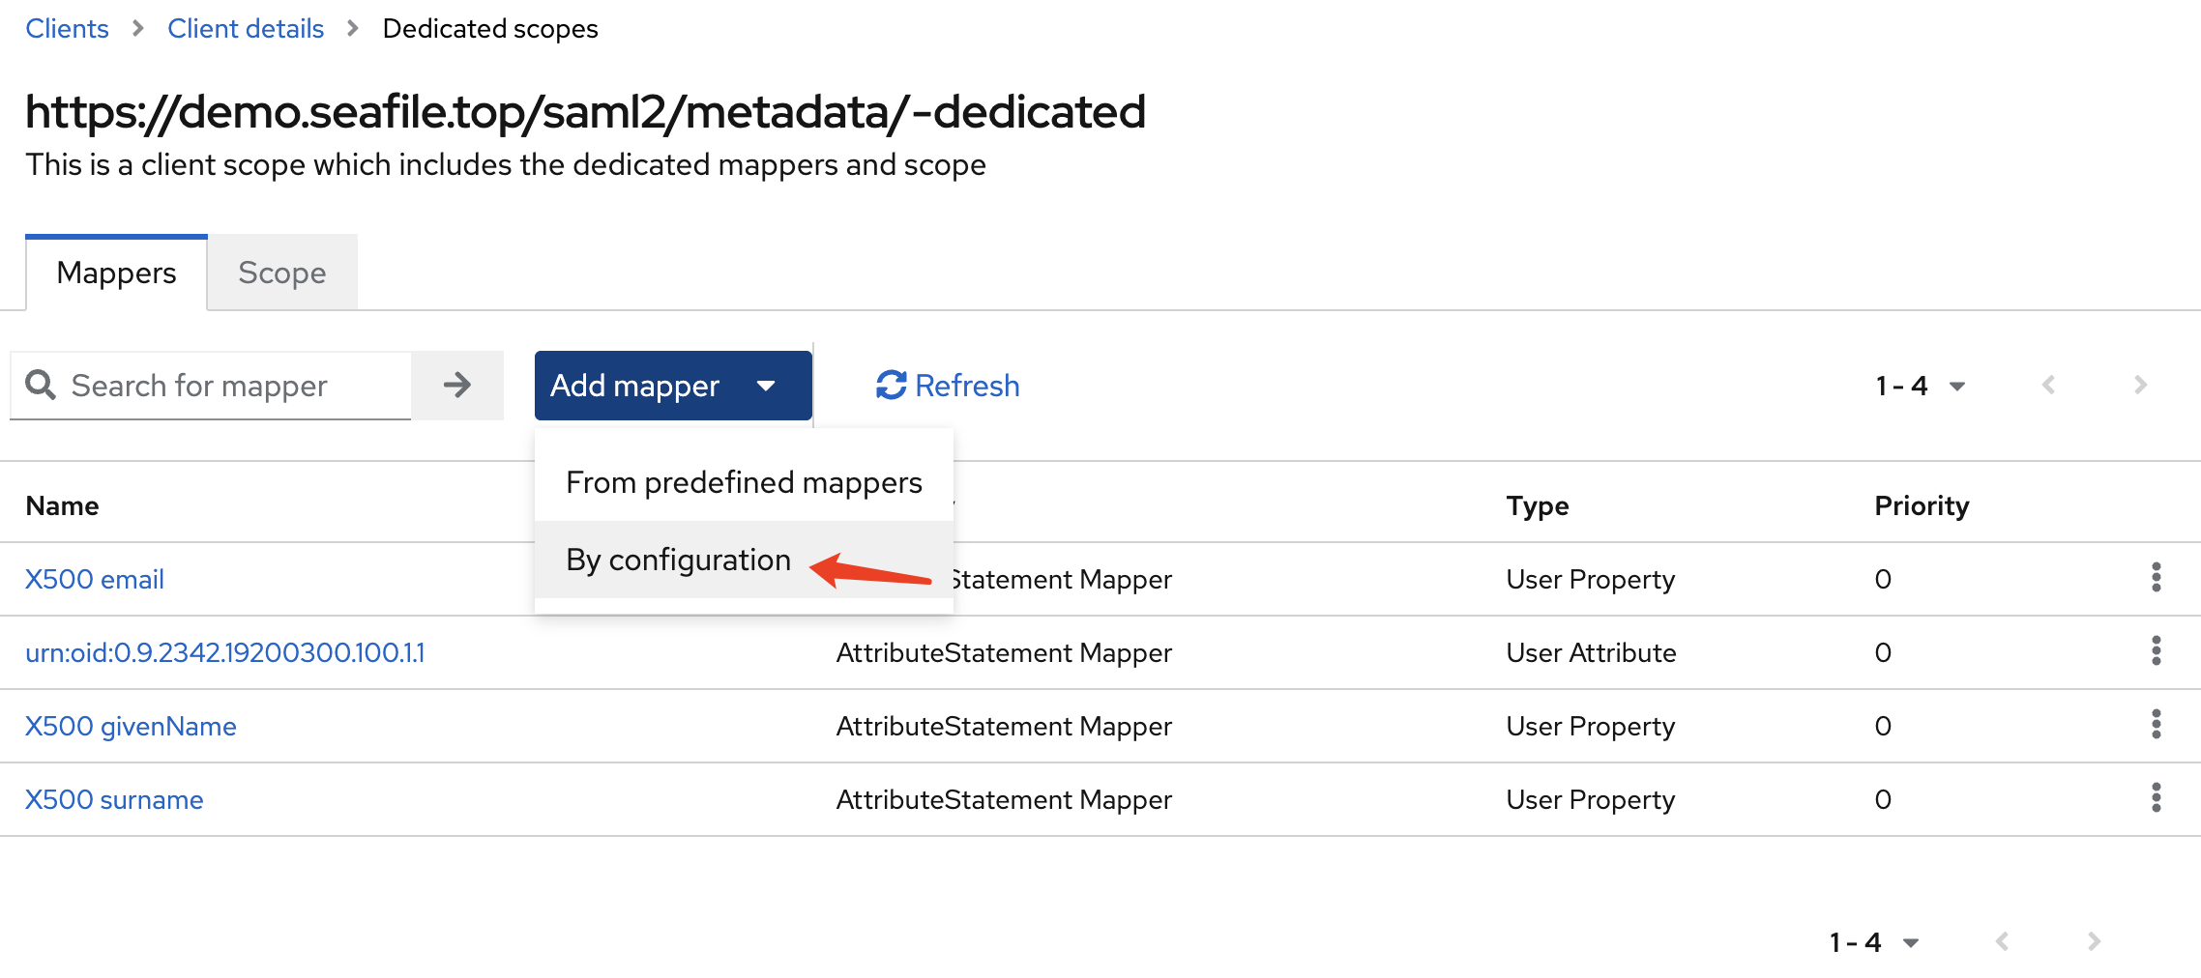This screenshot has height=978, width=2201.
Task: Click the search arrow submit button
Action: 456,386
